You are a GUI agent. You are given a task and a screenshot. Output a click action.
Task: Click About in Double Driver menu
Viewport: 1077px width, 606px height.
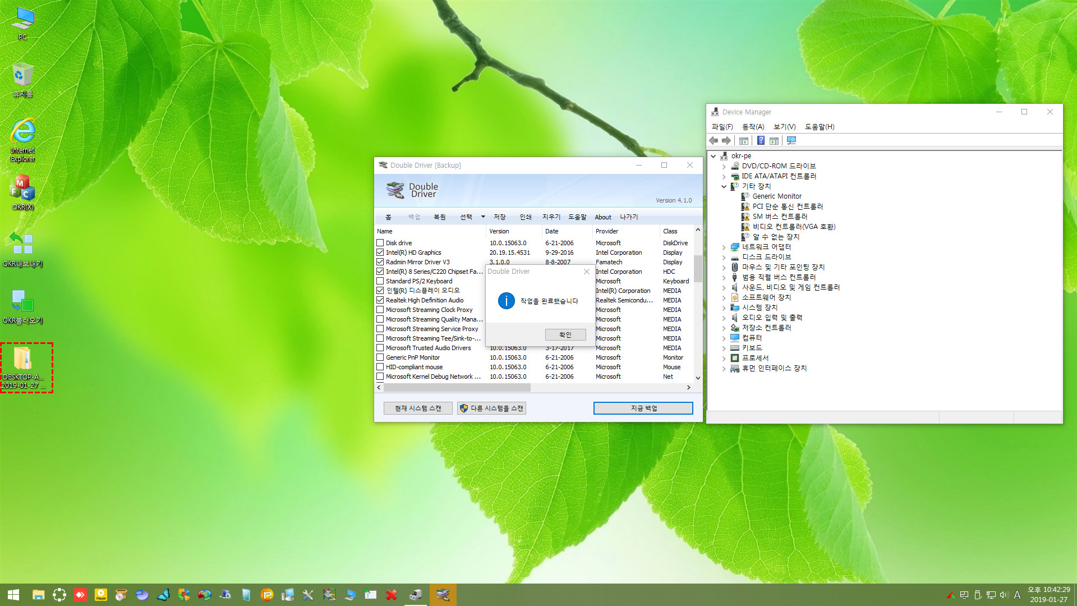pos(603,217)
